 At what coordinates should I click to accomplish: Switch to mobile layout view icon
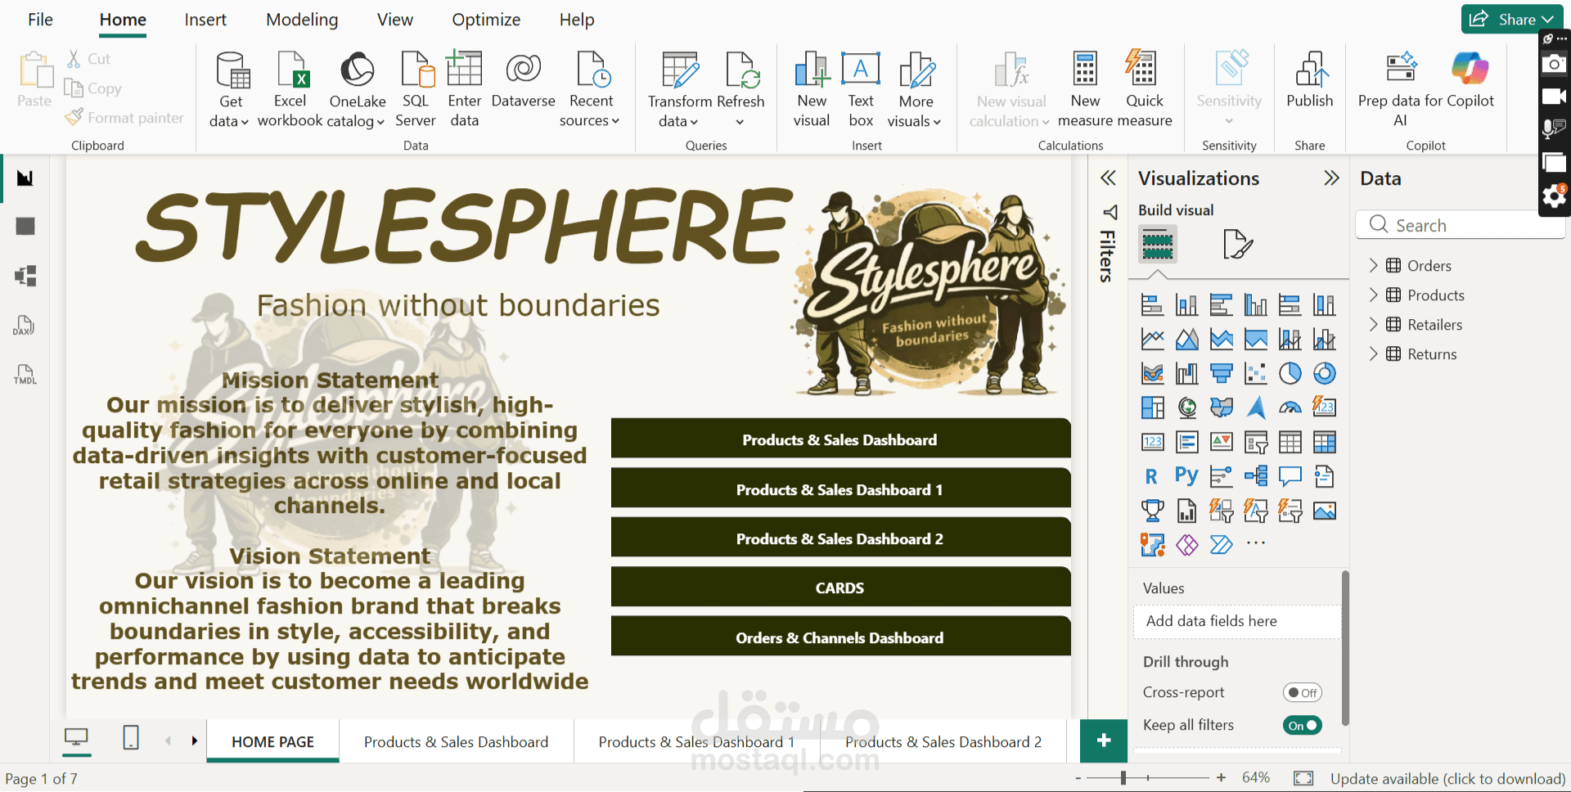tap(131, 738)
